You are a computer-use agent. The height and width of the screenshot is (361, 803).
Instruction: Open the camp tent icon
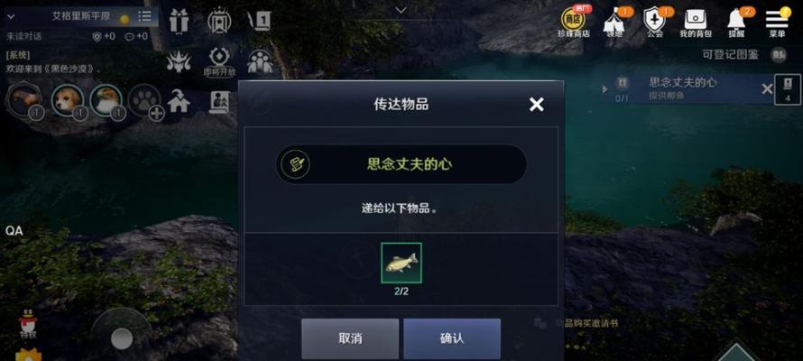point(613,23)
